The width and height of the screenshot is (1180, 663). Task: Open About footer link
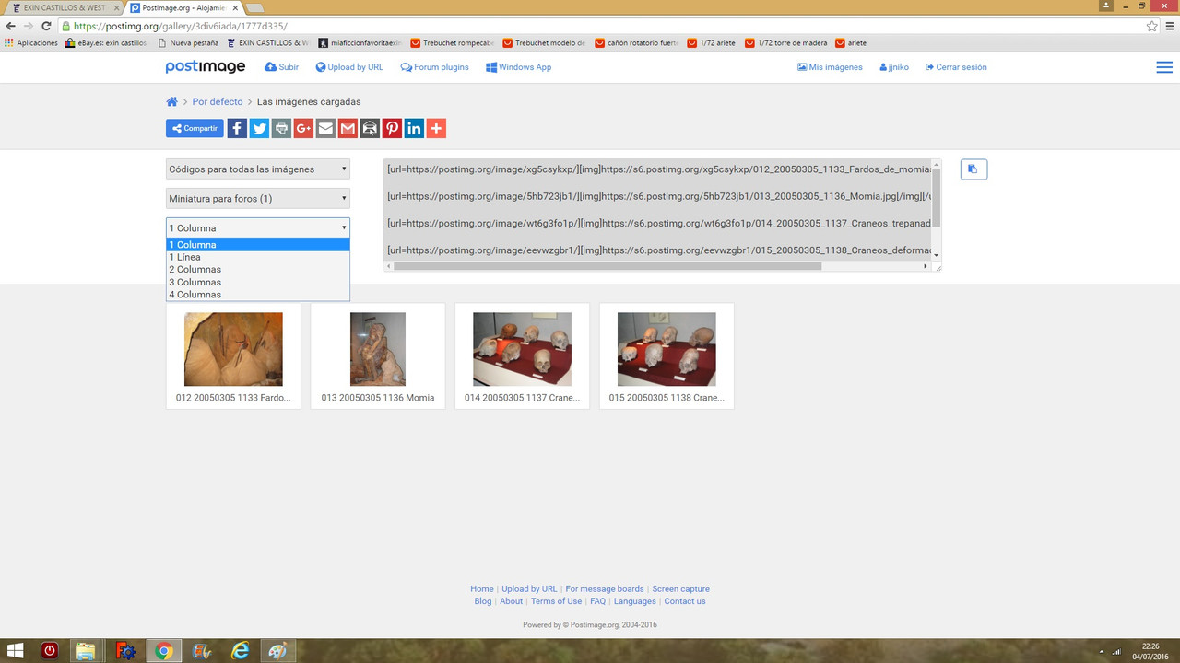pos(511,601)
